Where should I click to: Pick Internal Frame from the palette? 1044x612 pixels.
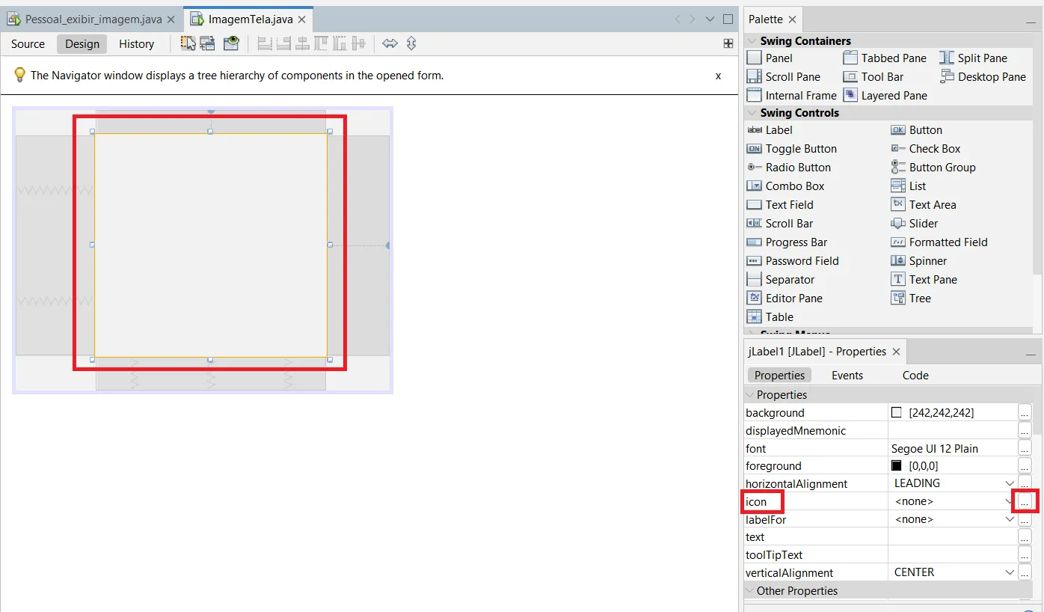tap(792, 95)
